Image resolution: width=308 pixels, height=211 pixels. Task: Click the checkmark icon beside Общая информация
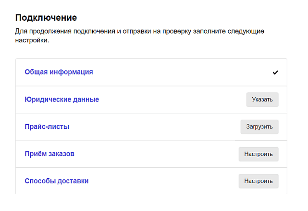(x=275, y=73)
